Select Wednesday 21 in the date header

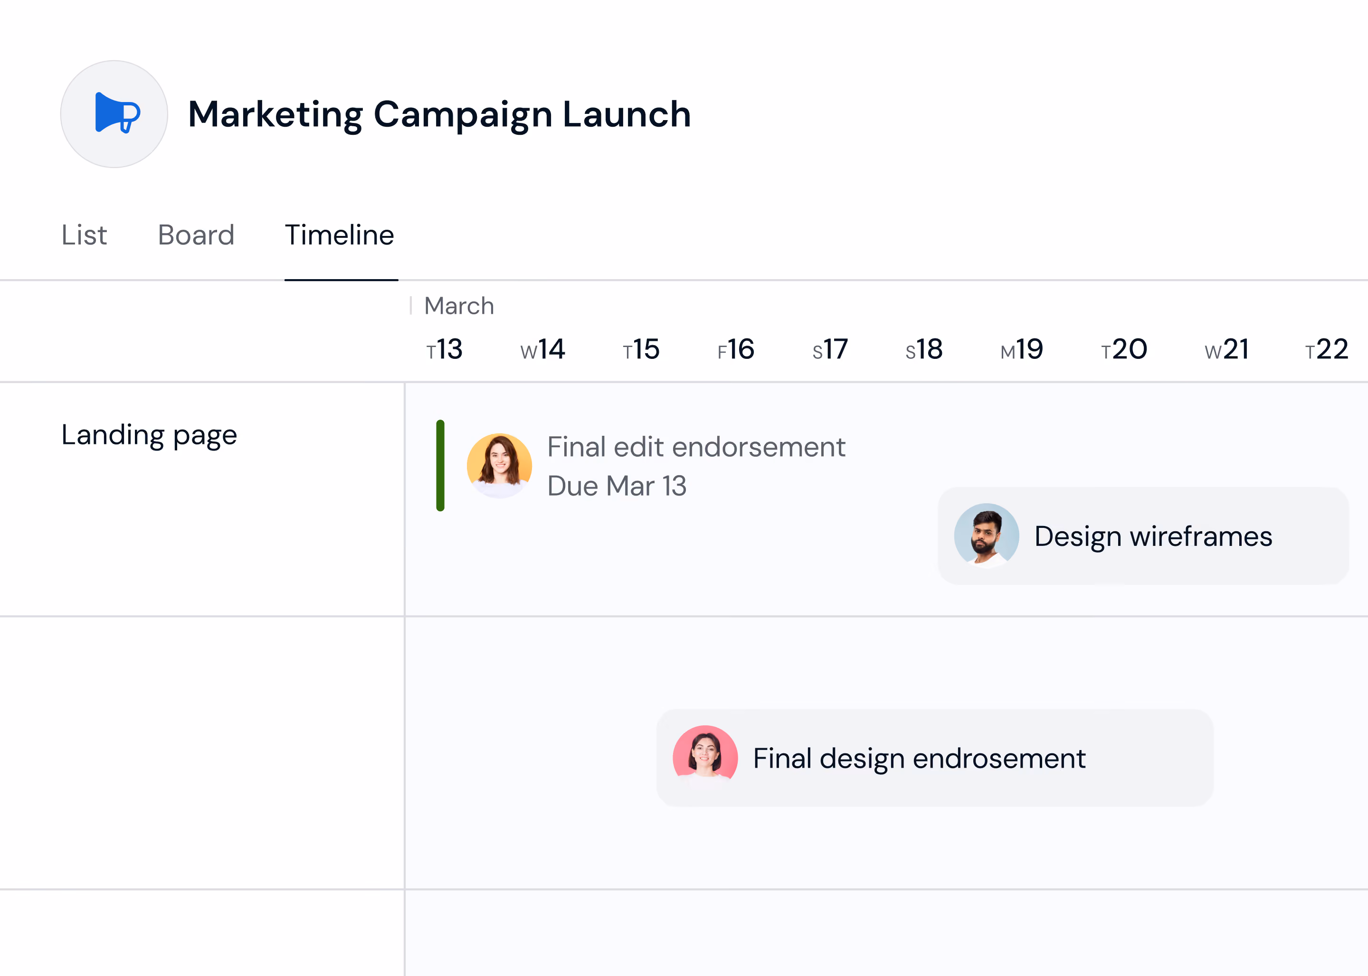[1227, 349]
